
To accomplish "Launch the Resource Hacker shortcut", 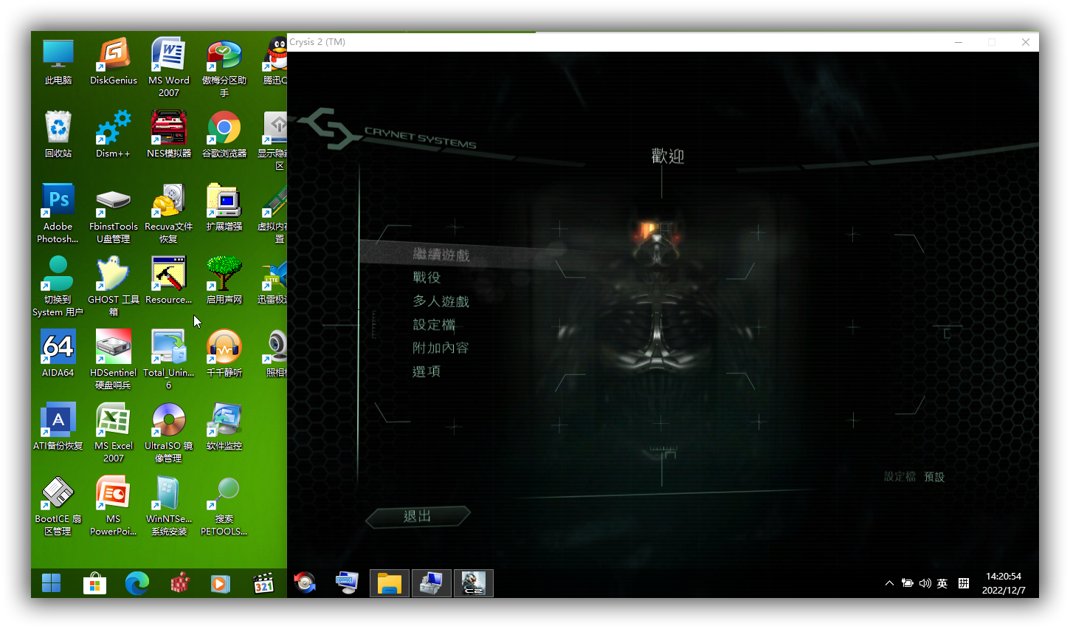I will tap(169, 281).
